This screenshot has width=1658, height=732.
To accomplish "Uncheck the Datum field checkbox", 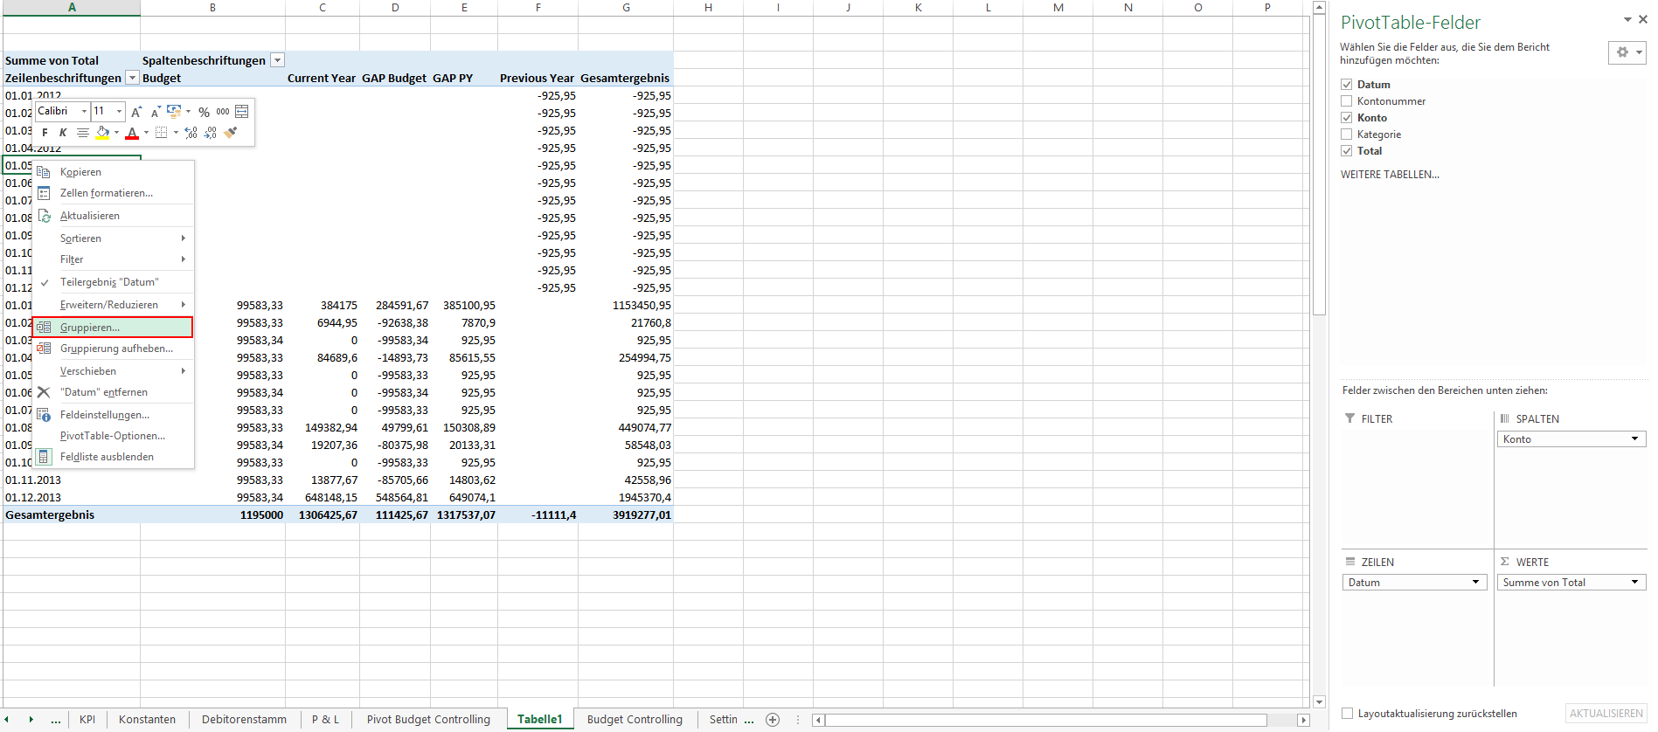I will click(x=1347, y=85).
